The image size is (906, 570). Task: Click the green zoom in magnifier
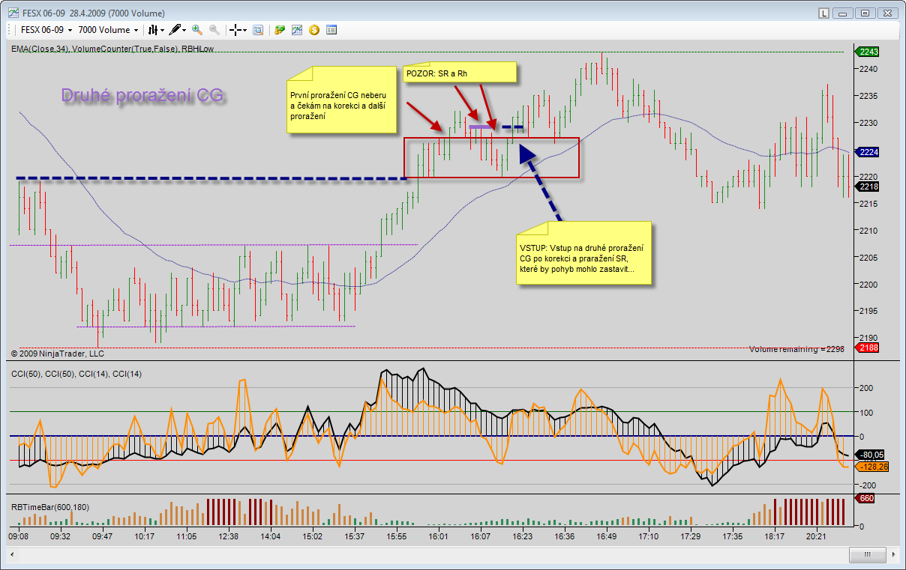click(x=197, y=30)
